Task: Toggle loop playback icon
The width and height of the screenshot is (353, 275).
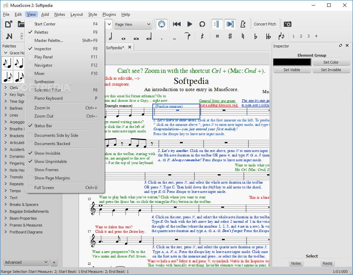Action: (x=202, y=24)
